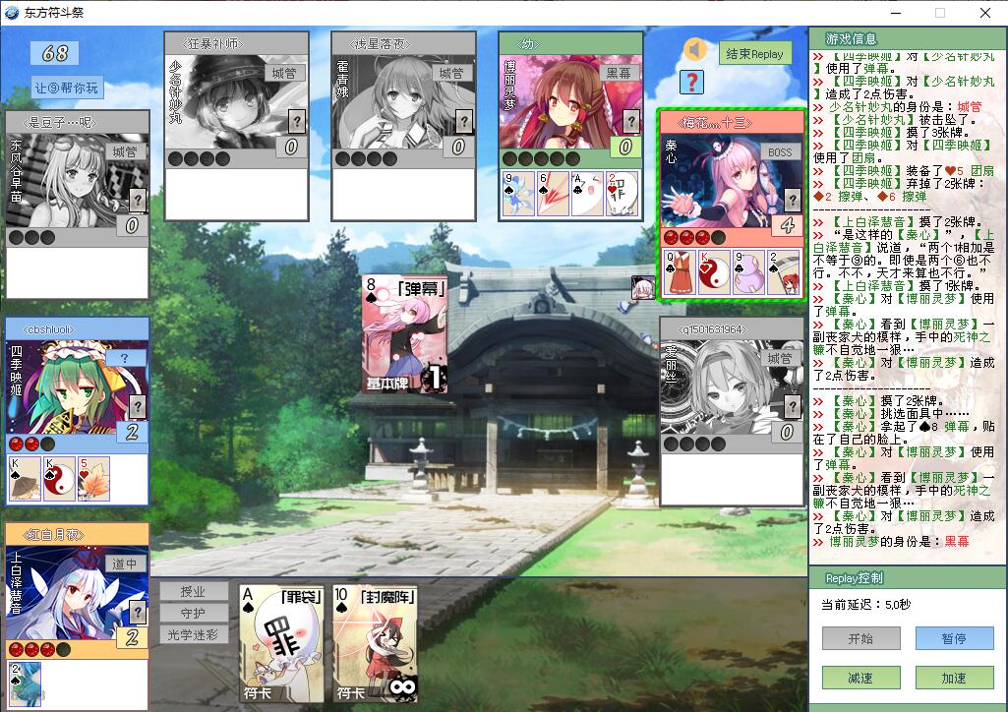Select 四季映姬's King of spades straw hat card
Viewport: 1008px width, 712px height.
click(x=25, y=479)
